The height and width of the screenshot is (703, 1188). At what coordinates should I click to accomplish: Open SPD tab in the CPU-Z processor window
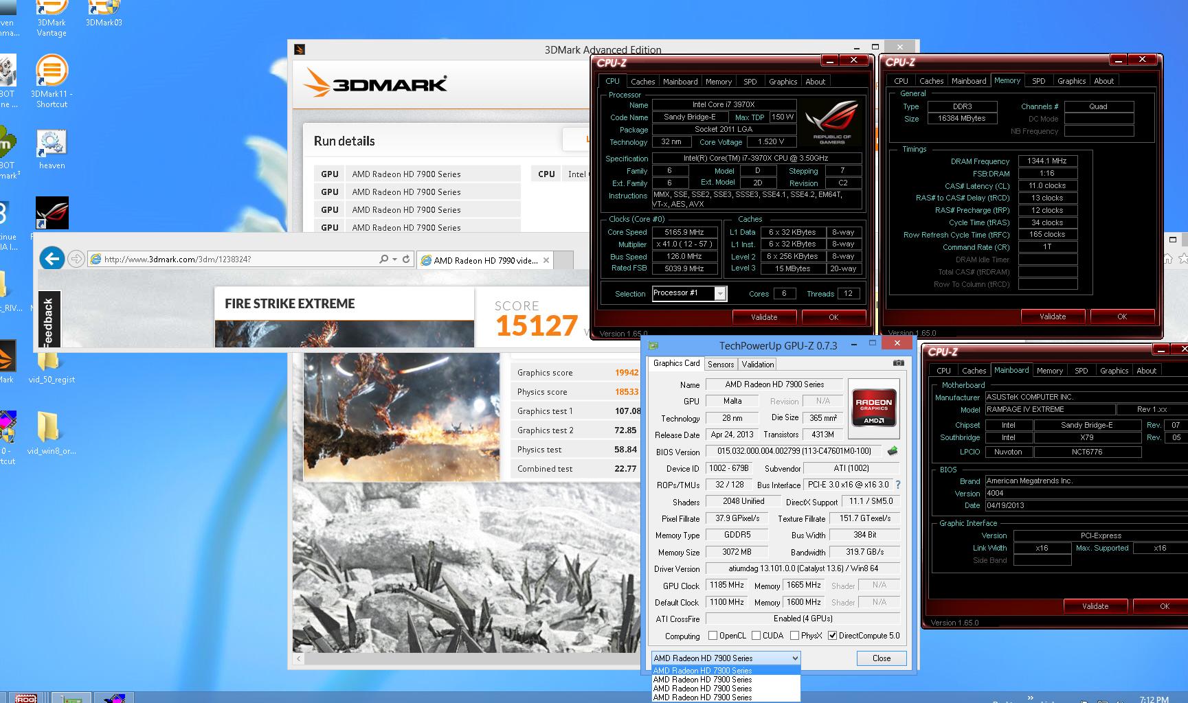point(750,81)
